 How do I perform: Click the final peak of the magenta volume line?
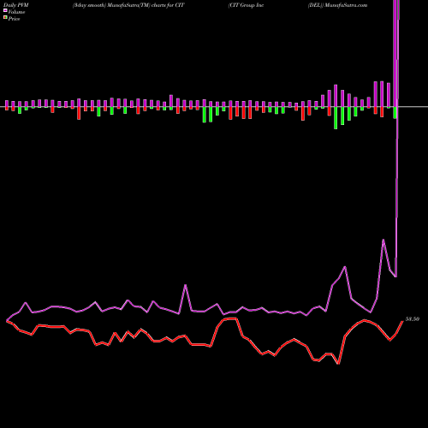click(383, 240)
